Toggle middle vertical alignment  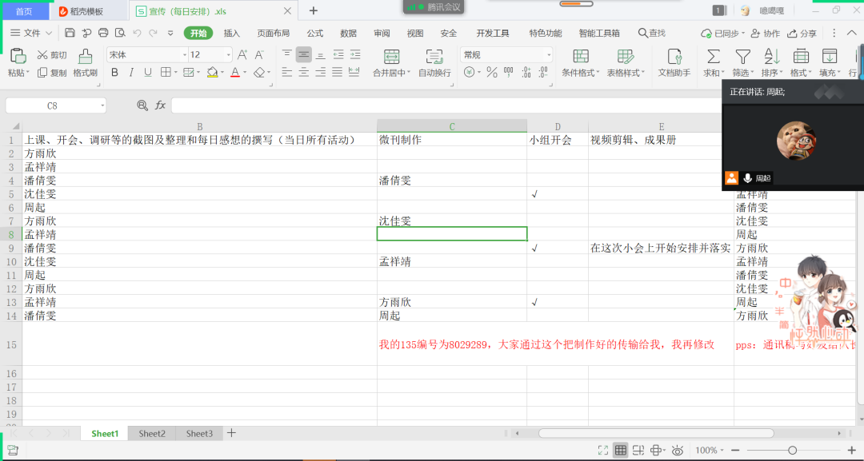(x=304, y=54)
